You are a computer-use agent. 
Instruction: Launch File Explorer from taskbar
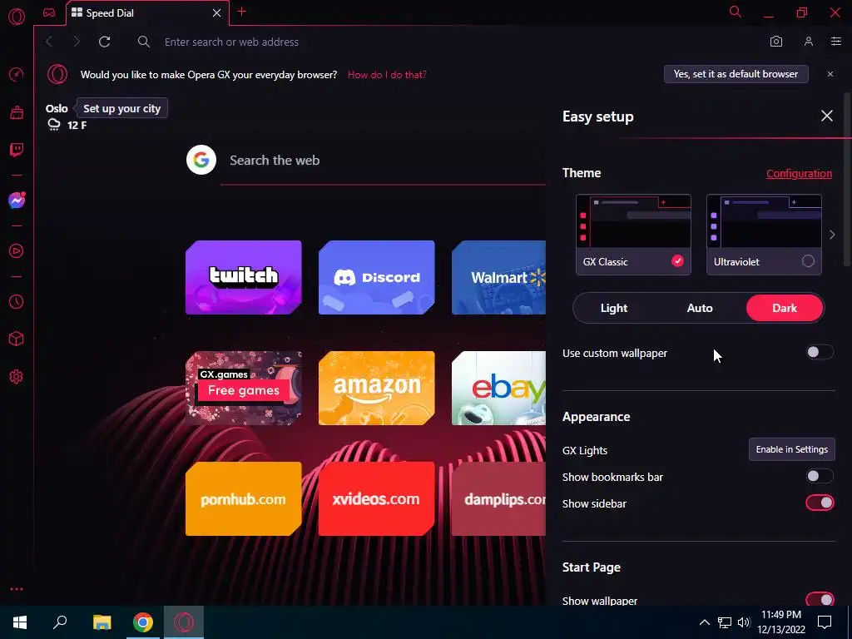[x=102, y=622]
